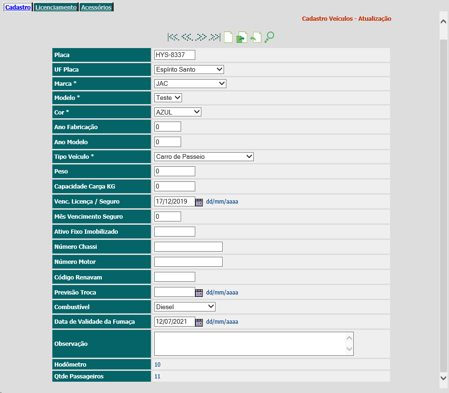The image size is (449, 393).
Task: Click the Cadastro Veículos - Atualização title
Action: [x=347, y=18]
